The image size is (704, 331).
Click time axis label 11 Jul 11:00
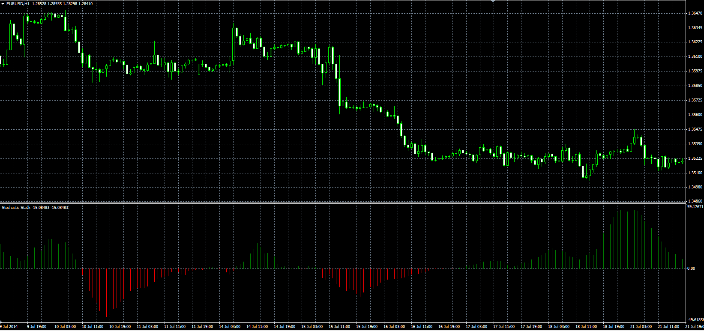coord(175,327)
